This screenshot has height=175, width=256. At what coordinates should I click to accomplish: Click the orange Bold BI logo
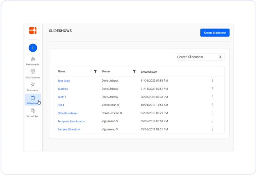(x=33, y=30)
